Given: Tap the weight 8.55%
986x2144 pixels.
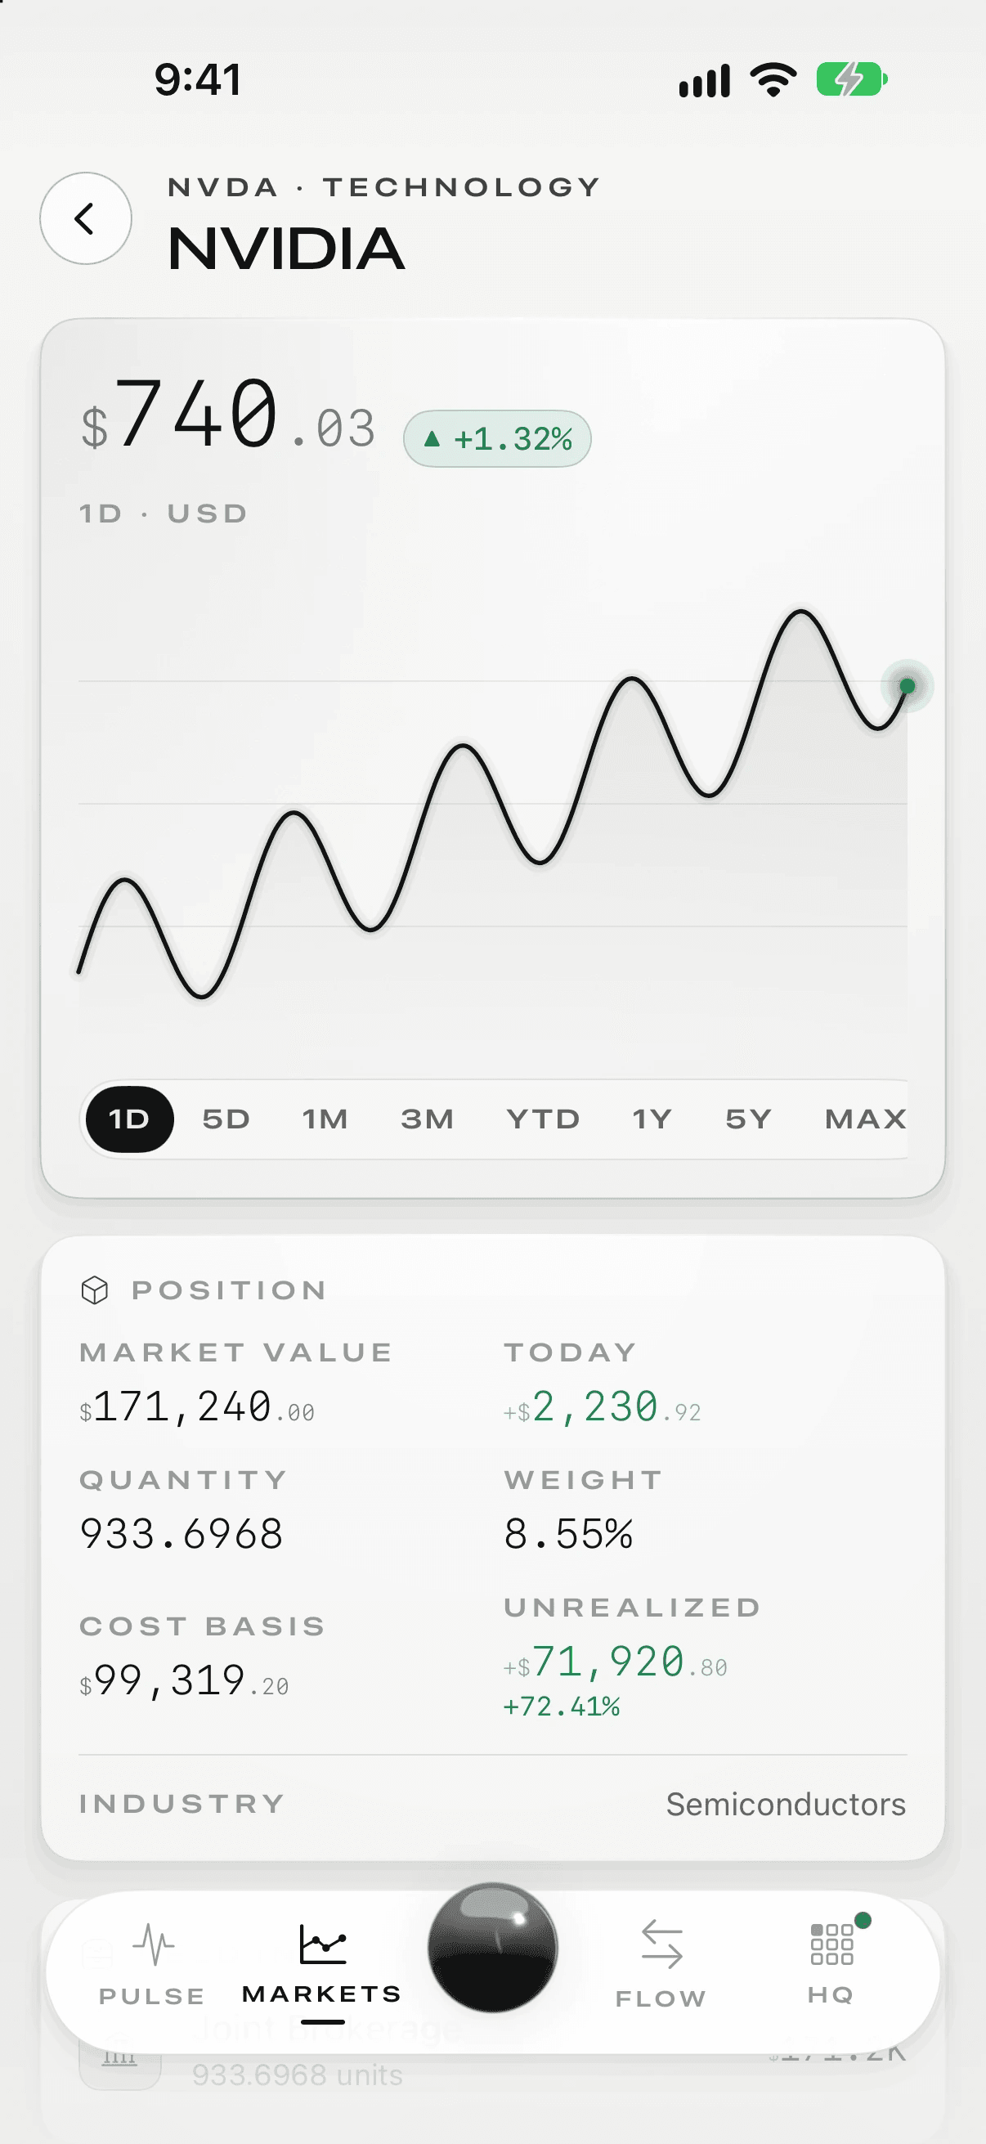Looking at the screenshot, I should (x=569, y=1534).
